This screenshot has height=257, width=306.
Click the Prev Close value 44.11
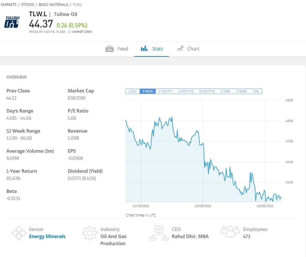click(11, 98)
